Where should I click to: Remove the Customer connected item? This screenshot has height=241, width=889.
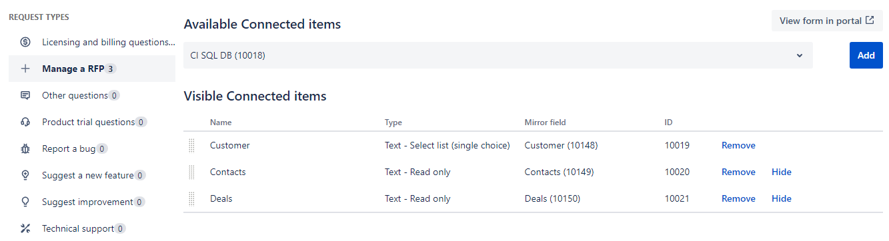pyautogui.click(x=738, y=145)
